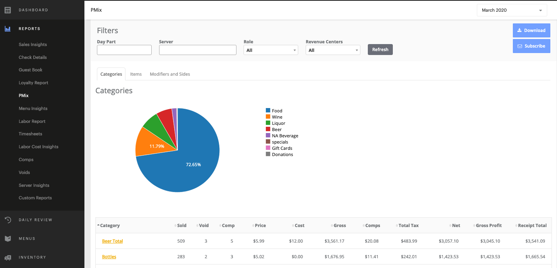Expand the Role dropdown
Screen dimensions: 557x268
pos(271,50)
